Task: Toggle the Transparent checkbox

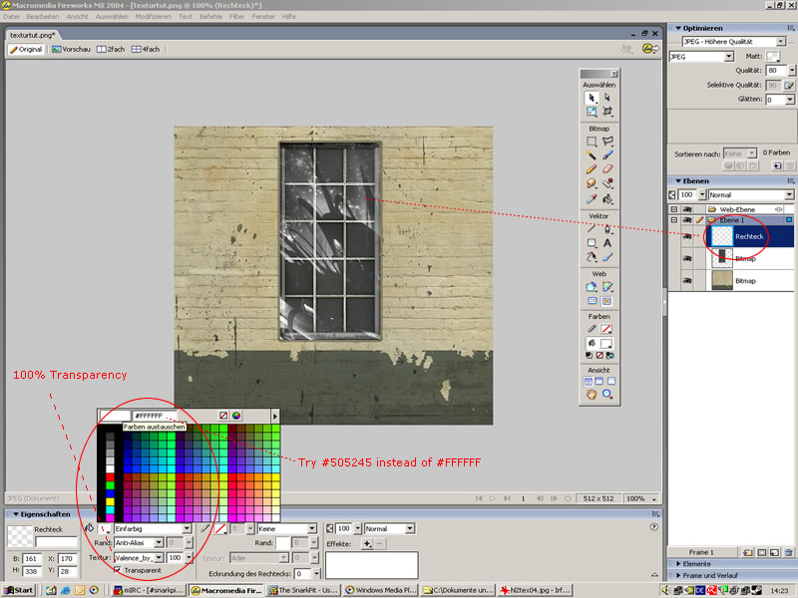Action: pyautogui.click(x=118, y=571)
